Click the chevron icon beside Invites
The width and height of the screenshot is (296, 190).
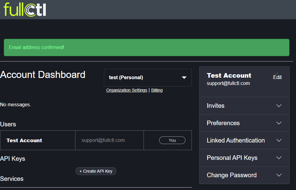[279, 106]
